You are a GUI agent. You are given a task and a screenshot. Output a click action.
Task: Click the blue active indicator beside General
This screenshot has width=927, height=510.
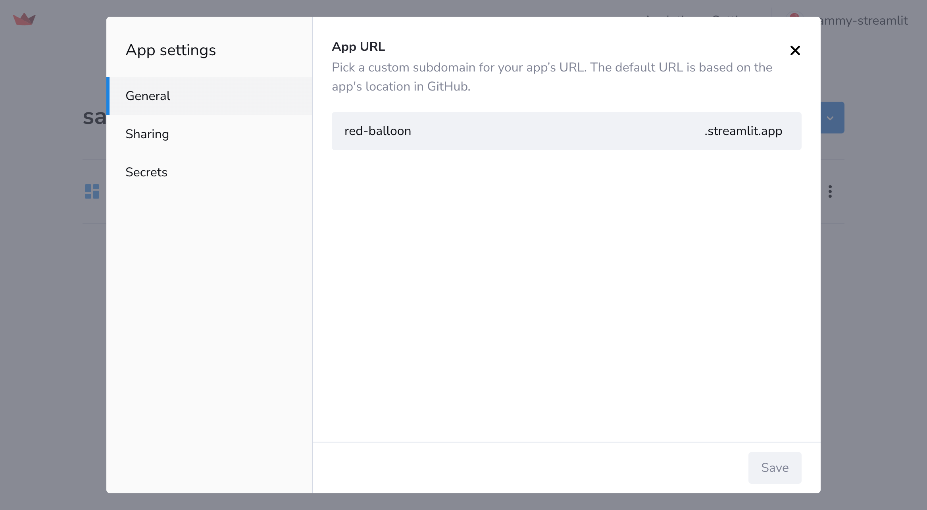pos(108,96)
